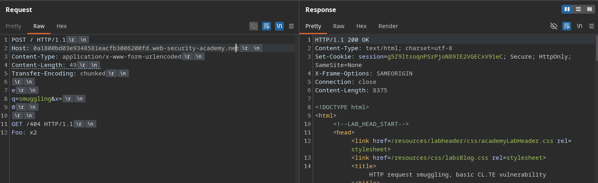Viewport: 598px width, 183px height.
Task: Click the Content-Length: 49 header
Action: (56, 65)
